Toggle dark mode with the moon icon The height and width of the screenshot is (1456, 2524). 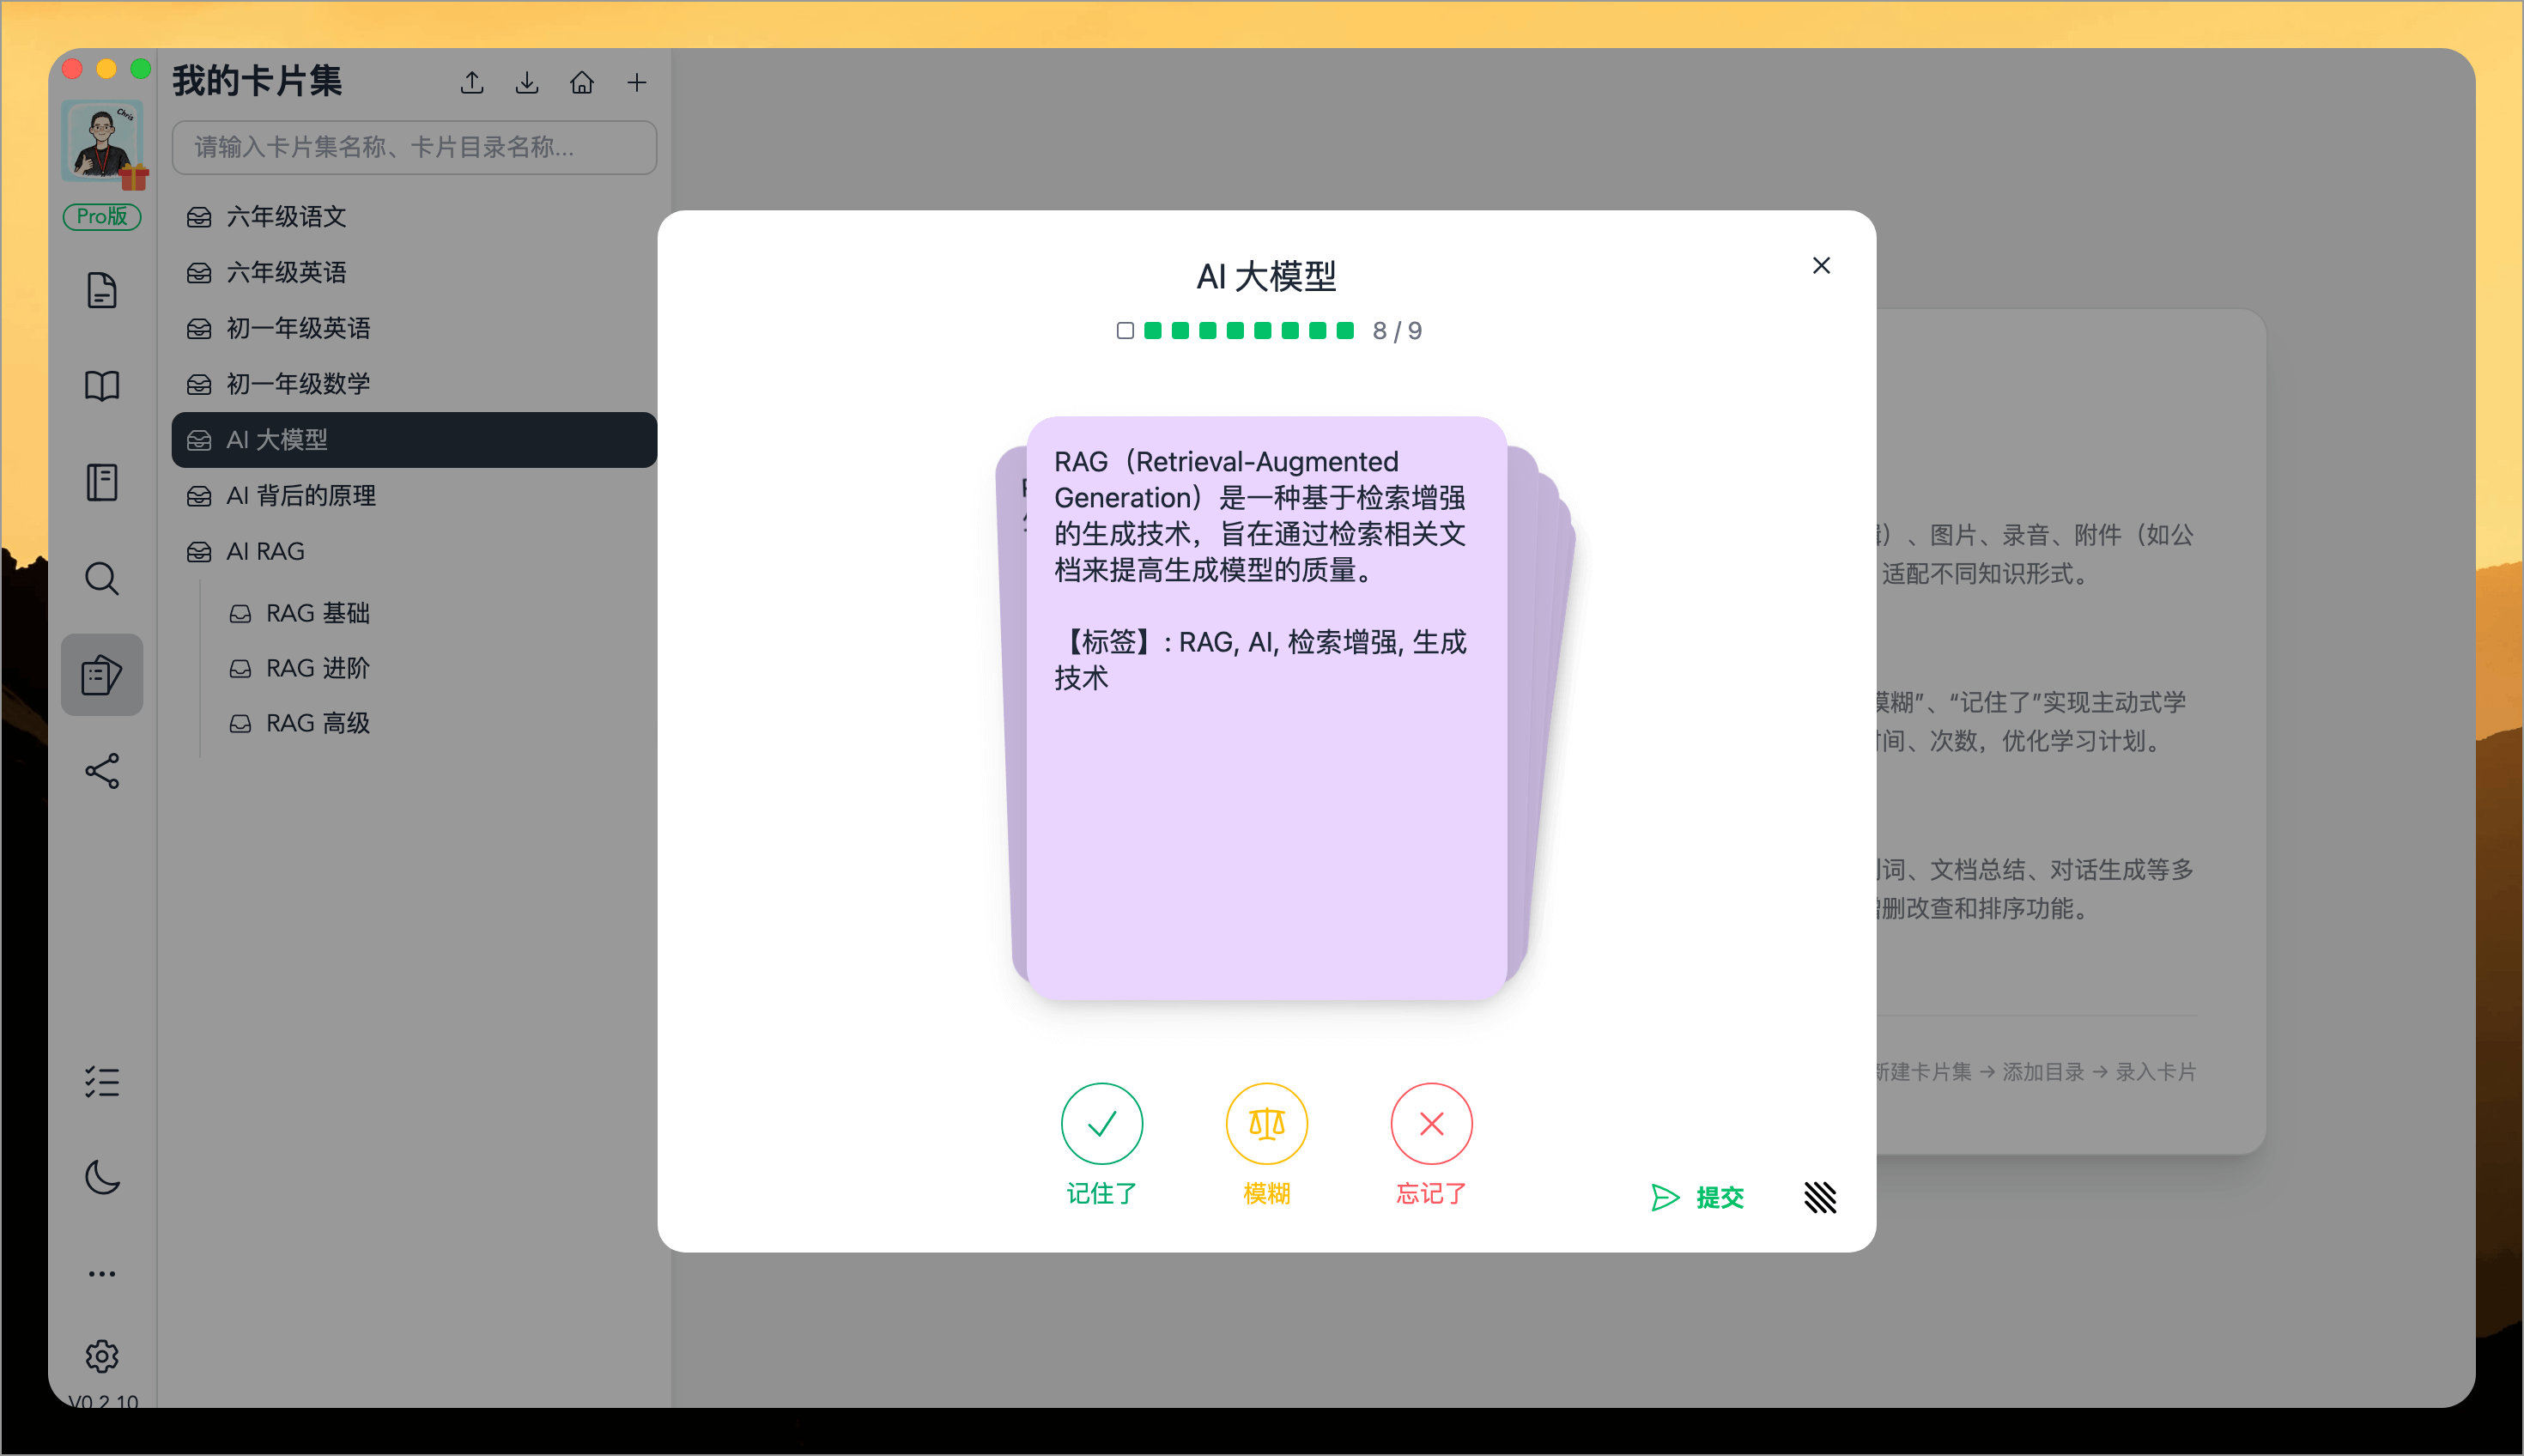tap(101, 1177)
